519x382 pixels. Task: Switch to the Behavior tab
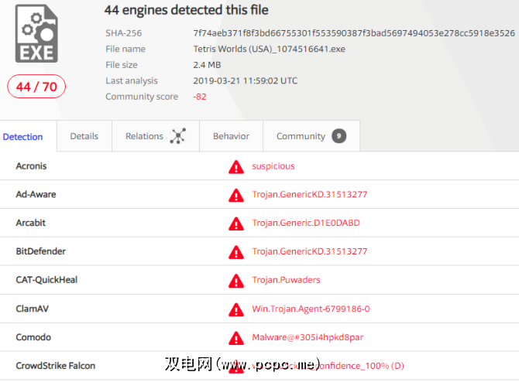pos(231,136)
